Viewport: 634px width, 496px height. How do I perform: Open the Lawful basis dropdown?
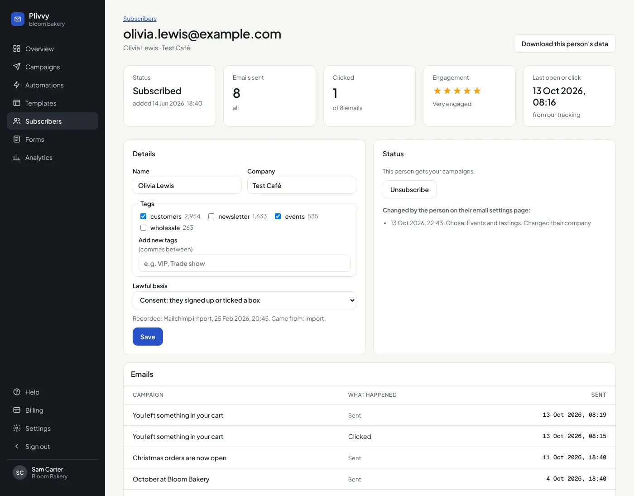coord(245,300)
